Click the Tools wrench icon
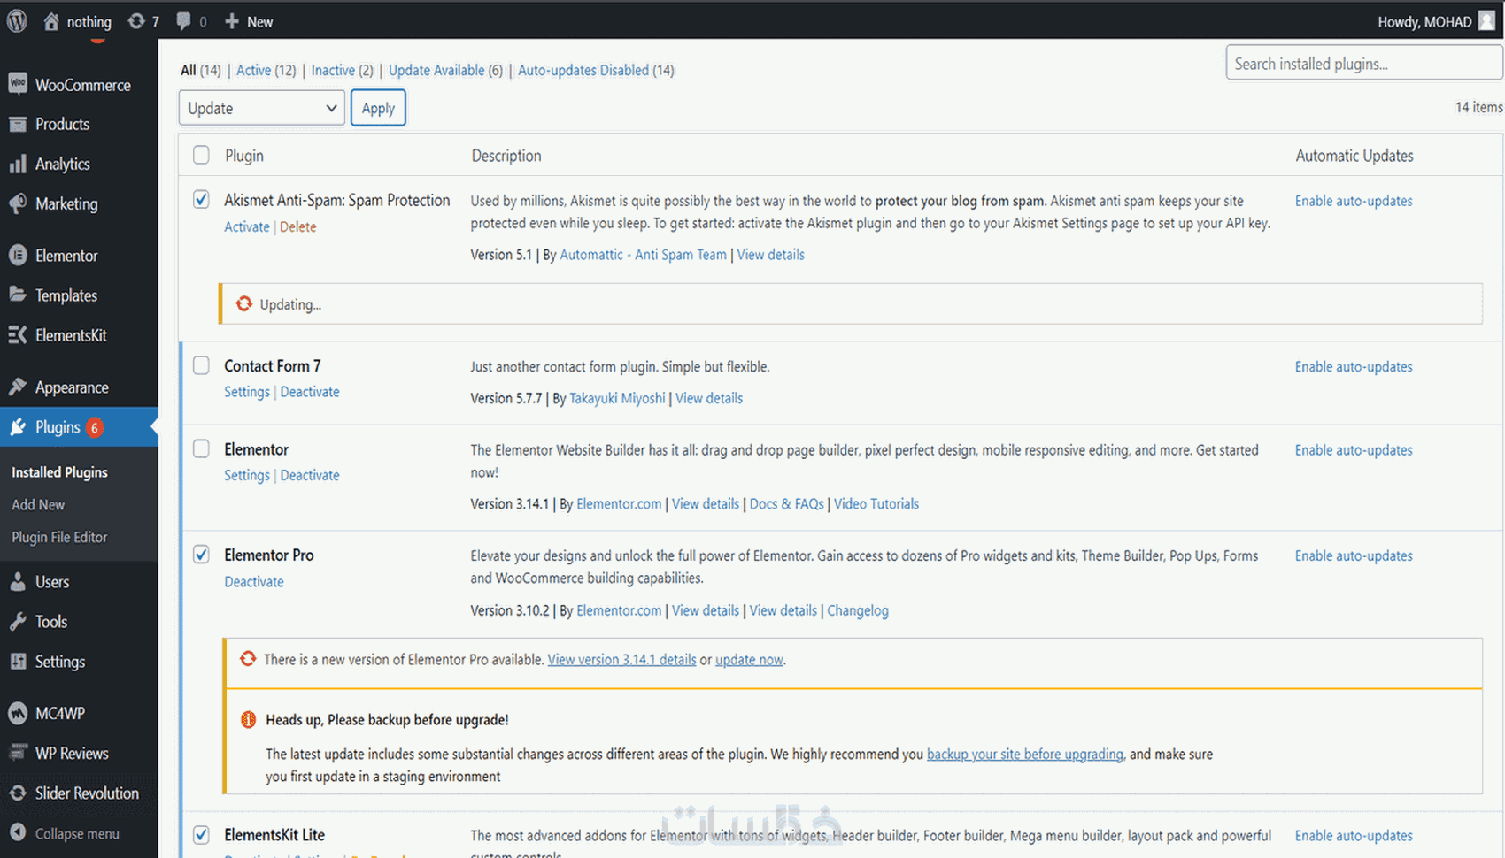 pos(18,622)
